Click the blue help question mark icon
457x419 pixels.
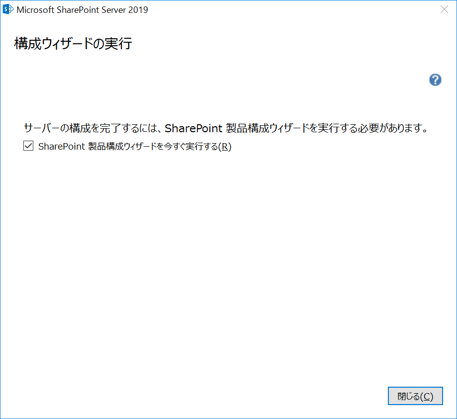pos(435,80)
